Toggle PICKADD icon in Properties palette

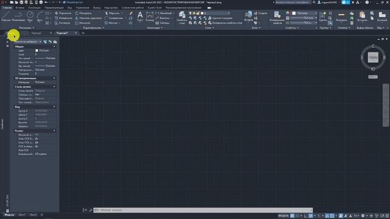click(x=45, y=42)
